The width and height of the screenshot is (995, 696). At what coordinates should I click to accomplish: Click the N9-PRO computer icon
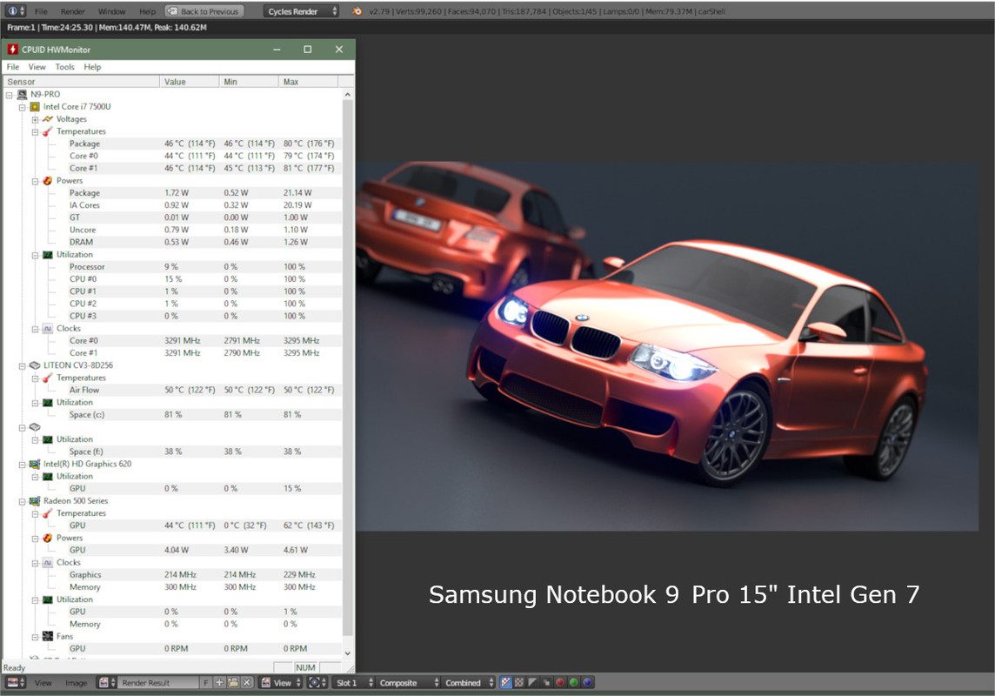point(23,95)
